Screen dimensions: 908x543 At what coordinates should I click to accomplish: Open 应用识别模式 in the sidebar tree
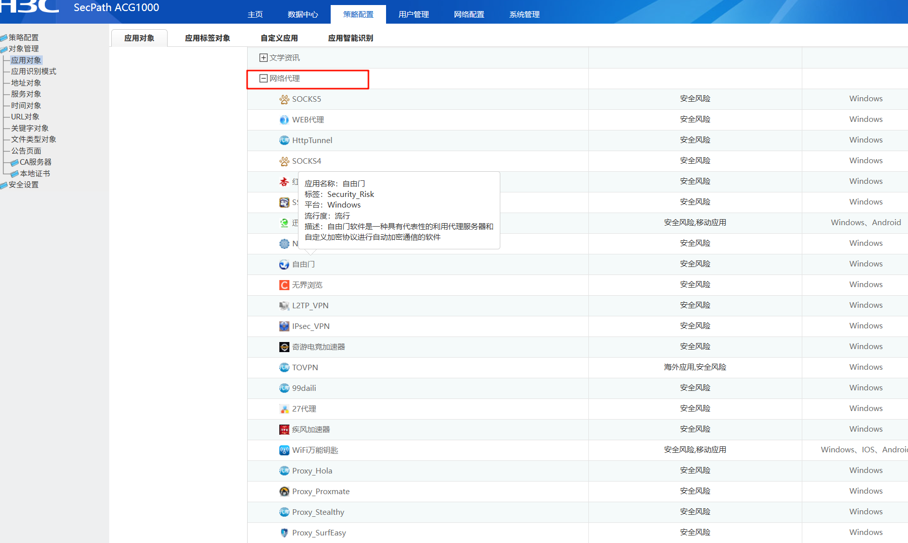(34, 72)
